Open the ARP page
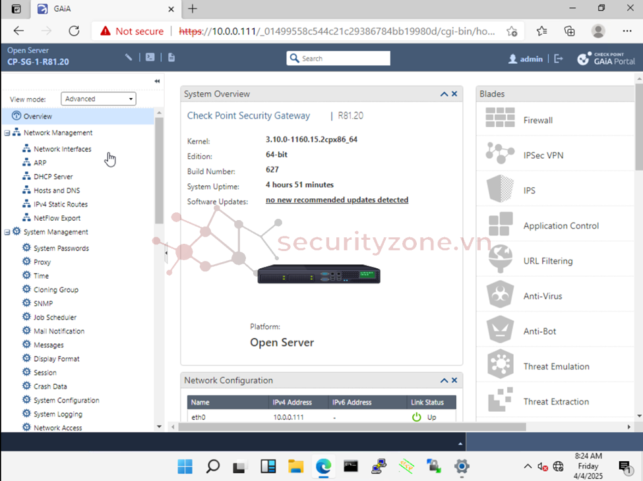Screen dimensions: 643x481 click(40, 163)
